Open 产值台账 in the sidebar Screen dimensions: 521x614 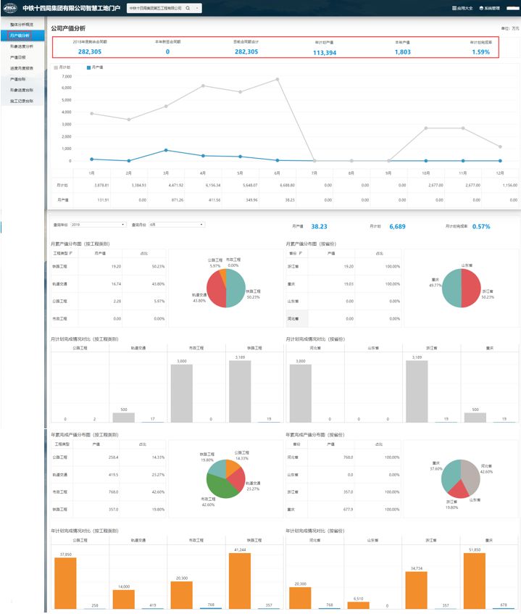point(18,80)
